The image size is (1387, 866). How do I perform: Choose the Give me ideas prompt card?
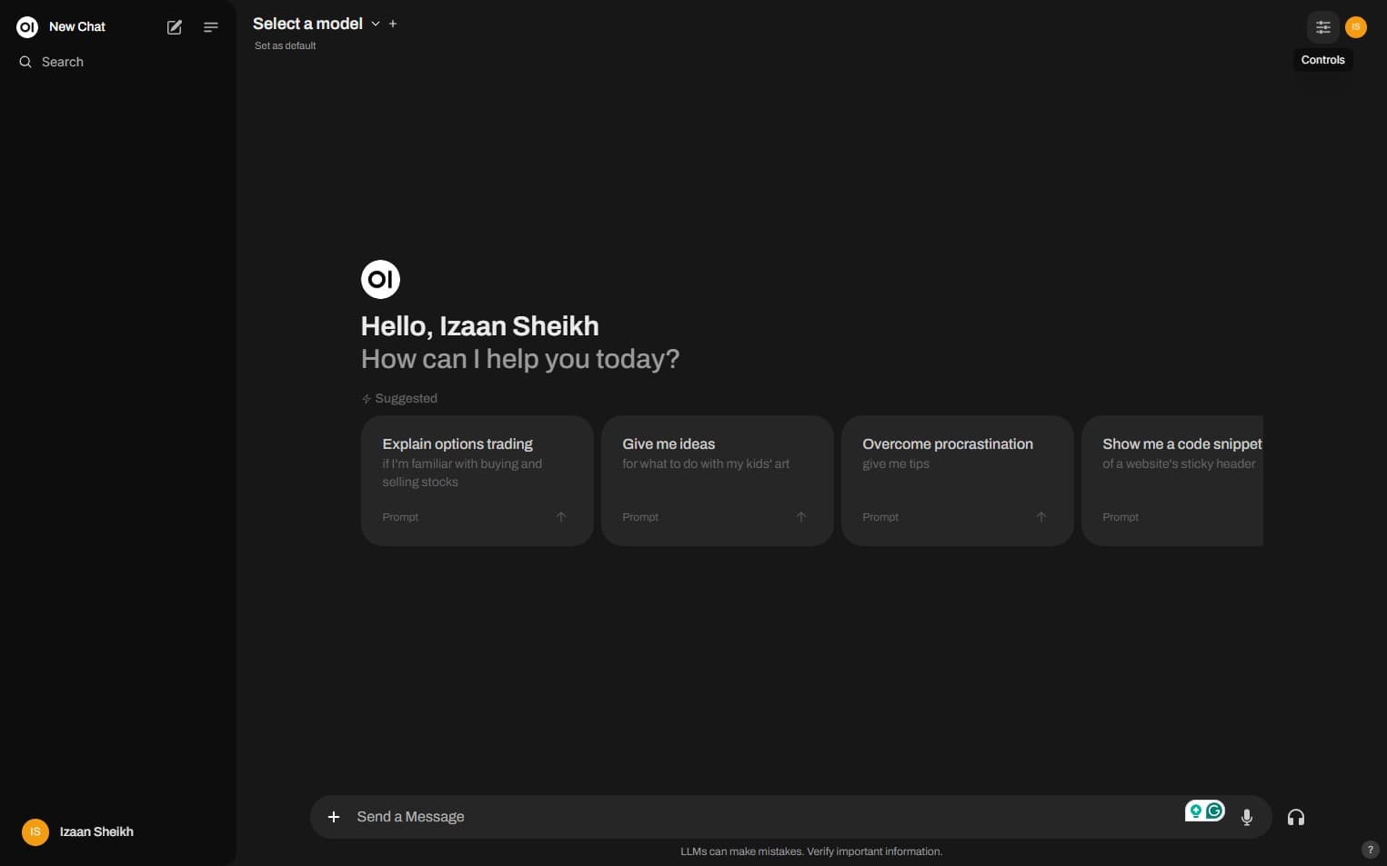click(718, 481)
